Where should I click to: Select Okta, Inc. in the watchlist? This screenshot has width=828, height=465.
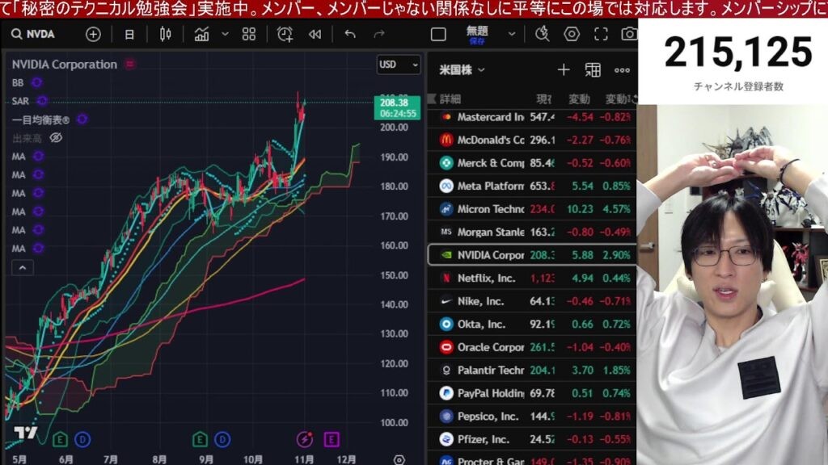click(x=532, y=325)
